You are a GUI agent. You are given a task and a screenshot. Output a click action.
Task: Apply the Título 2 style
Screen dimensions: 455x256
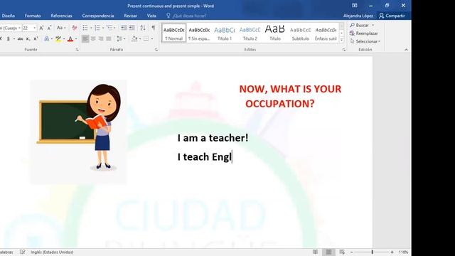(x=250, y=33)
